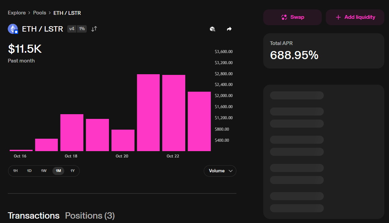389x223 pixels.
Task: Reverse token order with the up-down arrows icon
Action: [94, 29]
